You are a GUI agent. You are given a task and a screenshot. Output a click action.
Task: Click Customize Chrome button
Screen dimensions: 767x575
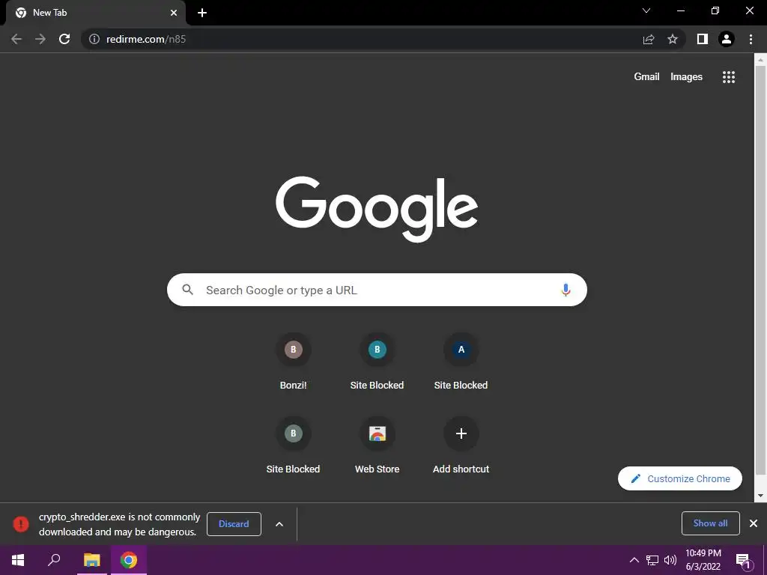[x=680, y=478]
